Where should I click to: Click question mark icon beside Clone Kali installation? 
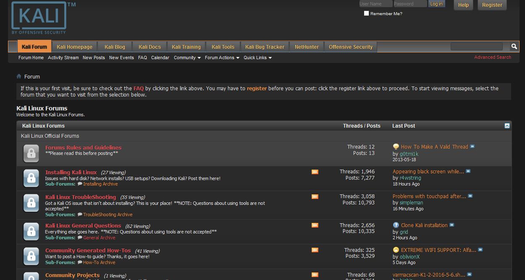pos(396,225)
